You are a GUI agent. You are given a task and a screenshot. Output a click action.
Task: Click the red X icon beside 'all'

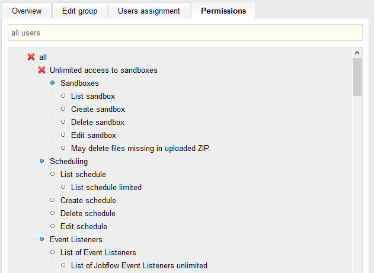point(31,57)
